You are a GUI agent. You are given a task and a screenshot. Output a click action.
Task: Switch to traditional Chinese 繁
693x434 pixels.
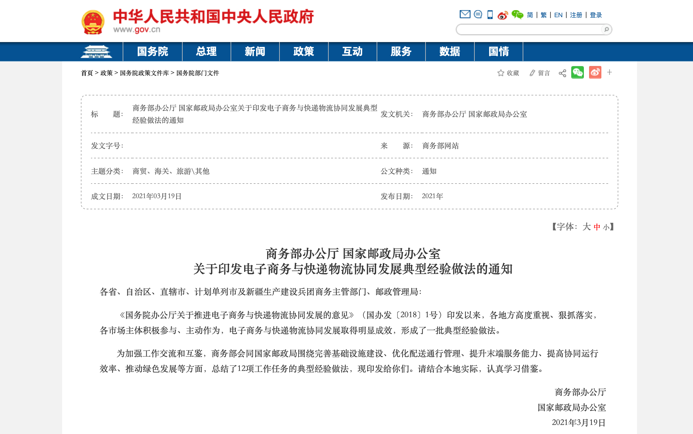coord(544,15)
